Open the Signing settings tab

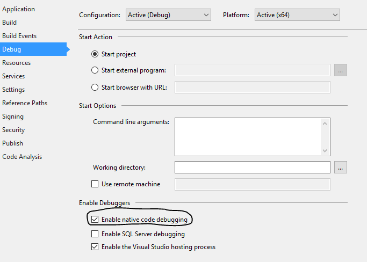click(x=13, y=117)
